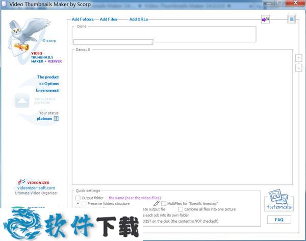
Task: Click the Brilliance Edition image icon
Action: pyautogui.click(x=22, y=100)
